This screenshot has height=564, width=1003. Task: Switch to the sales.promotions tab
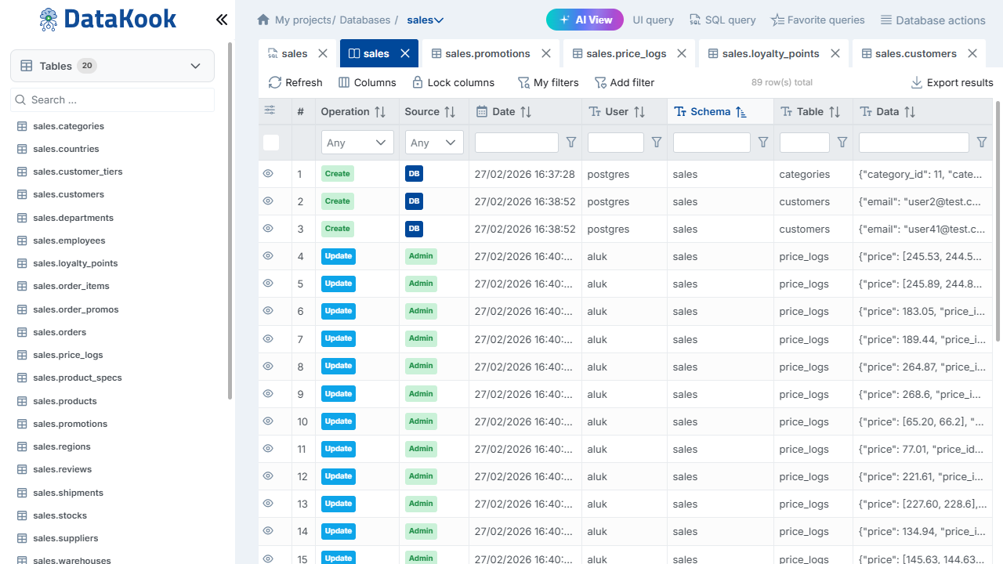coord(480,53)
